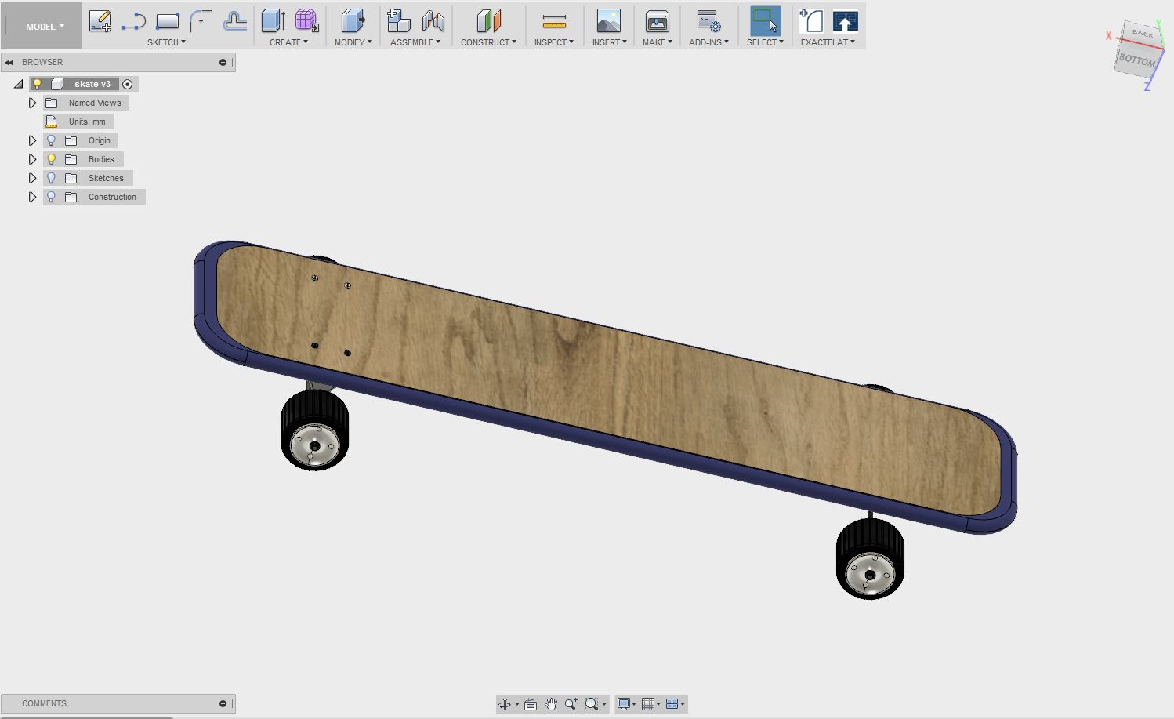Open the Scripts and Add-Ins icon

pyautogui.click(x=708, y=21)
